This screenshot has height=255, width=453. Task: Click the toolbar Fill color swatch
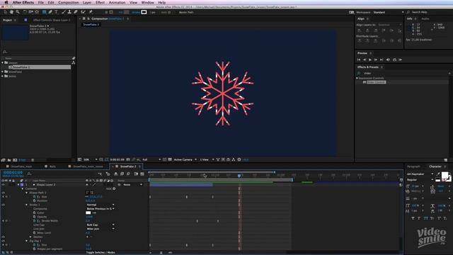click(126, 12)
